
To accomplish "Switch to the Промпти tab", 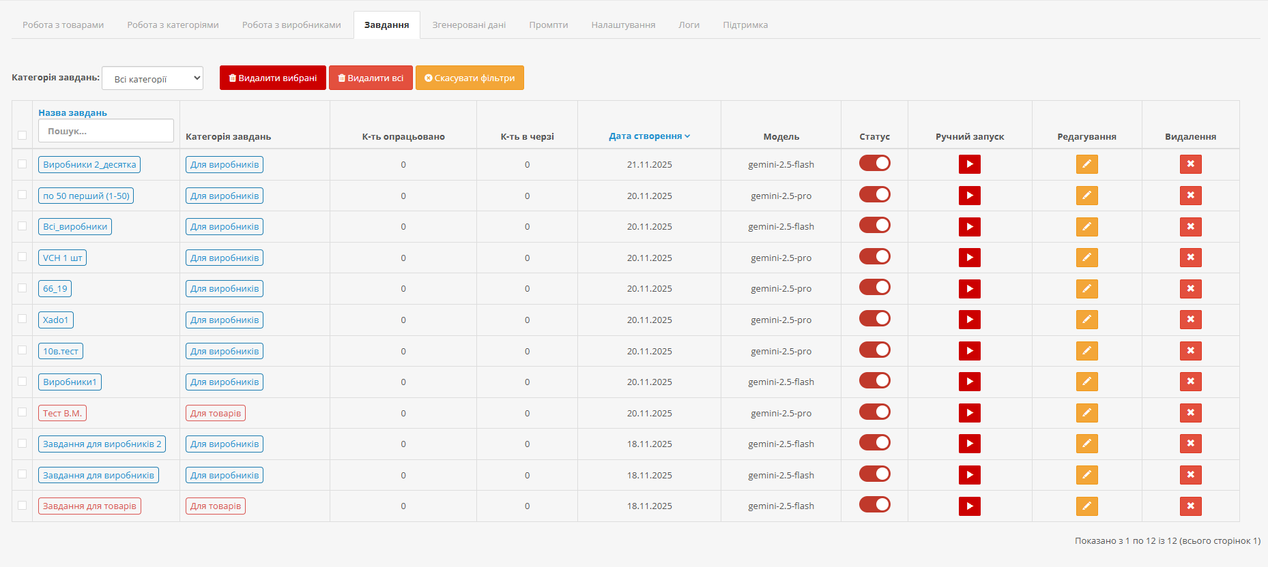I will 548,25.
